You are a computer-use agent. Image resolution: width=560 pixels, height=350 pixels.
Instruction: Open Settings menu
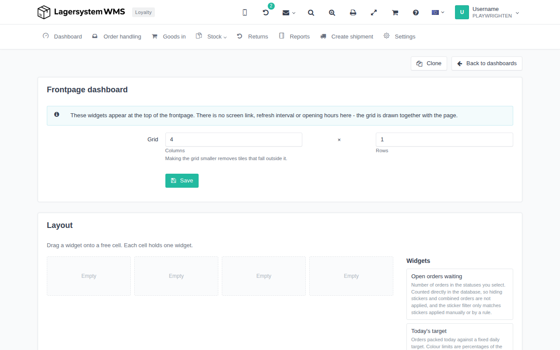click(405, 37)
